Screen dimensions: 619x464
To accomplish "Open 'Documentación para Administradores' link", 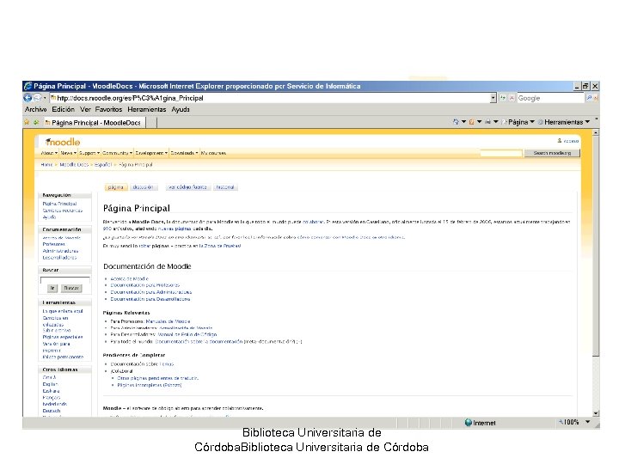I will (150, 292).
